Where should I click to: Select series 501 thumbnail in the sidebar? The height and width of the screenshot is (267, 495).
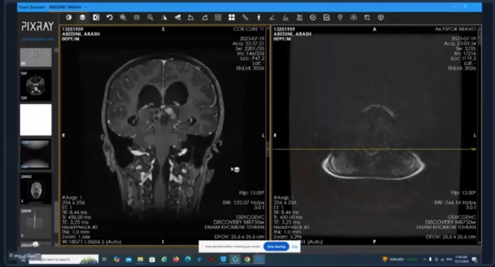tap(36, 85)
